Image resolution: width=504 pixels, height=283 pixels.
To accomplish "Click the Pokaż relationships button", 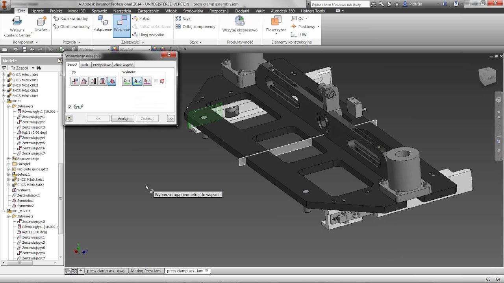I will (141, 18).
